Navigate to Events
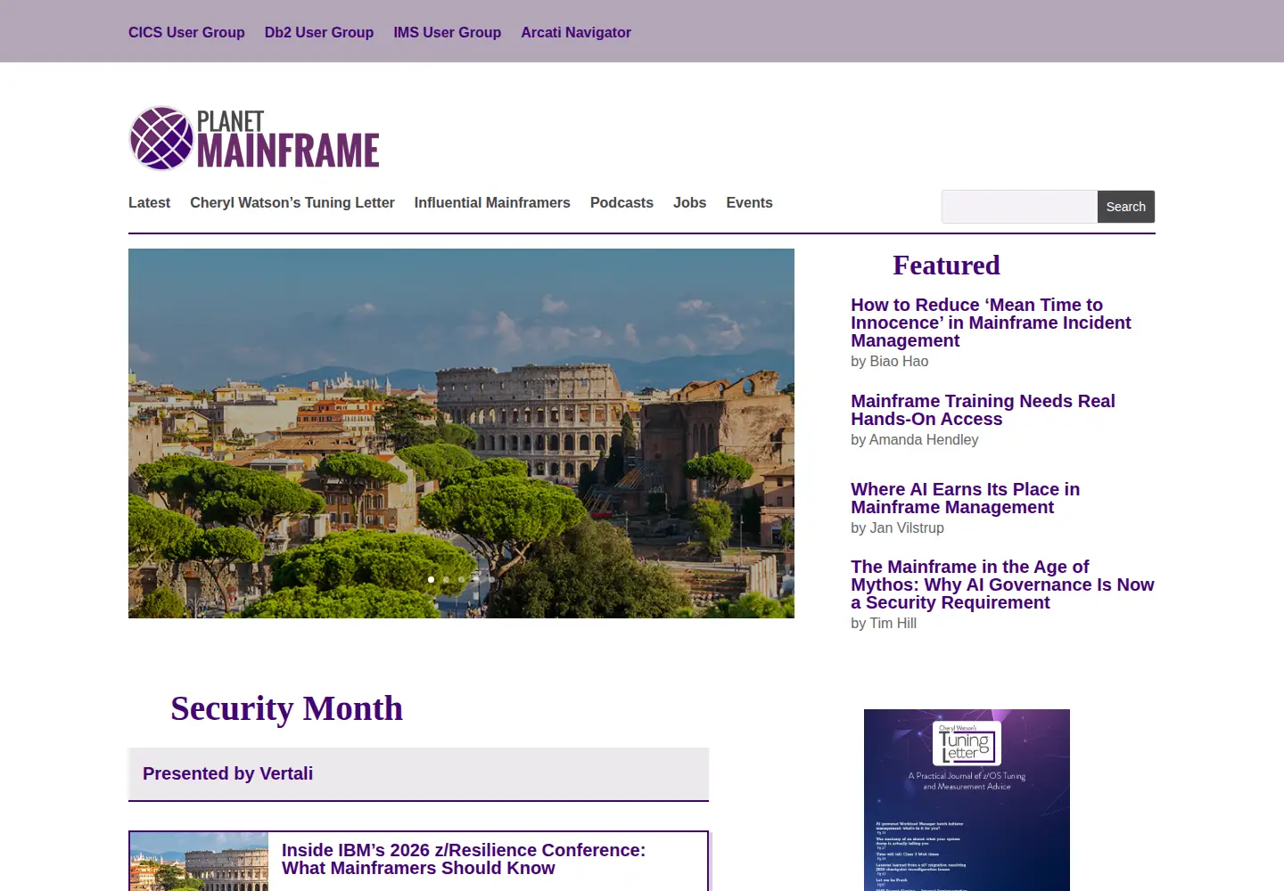This screenshot has width=1284, height=891. click(x=749, y=203)
